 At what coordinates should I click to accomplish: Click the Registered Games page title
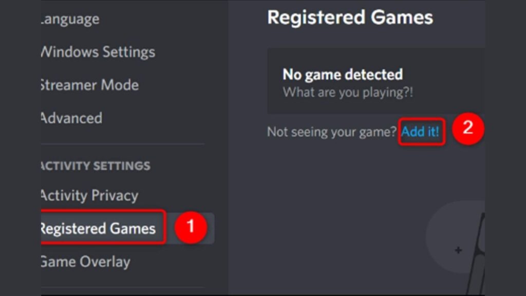[x=350, y=17]
